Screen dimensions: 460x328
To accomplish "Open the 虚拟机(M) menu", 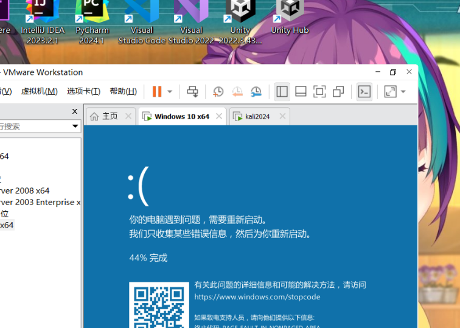I will [40, 91].
